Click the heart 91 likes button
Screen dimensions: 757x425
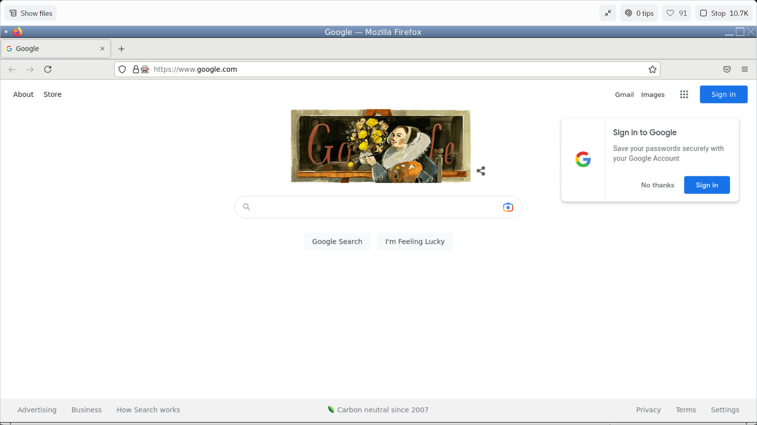[676, 13]
